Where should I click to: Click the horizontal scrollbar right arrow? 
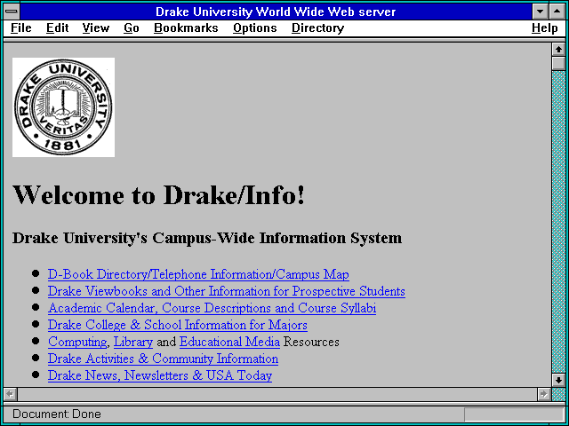543,394
